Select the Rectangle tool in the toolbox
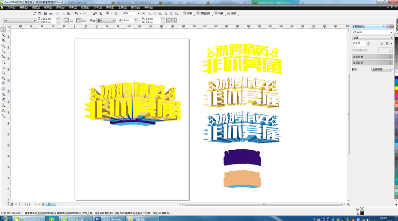 [3, 62]
